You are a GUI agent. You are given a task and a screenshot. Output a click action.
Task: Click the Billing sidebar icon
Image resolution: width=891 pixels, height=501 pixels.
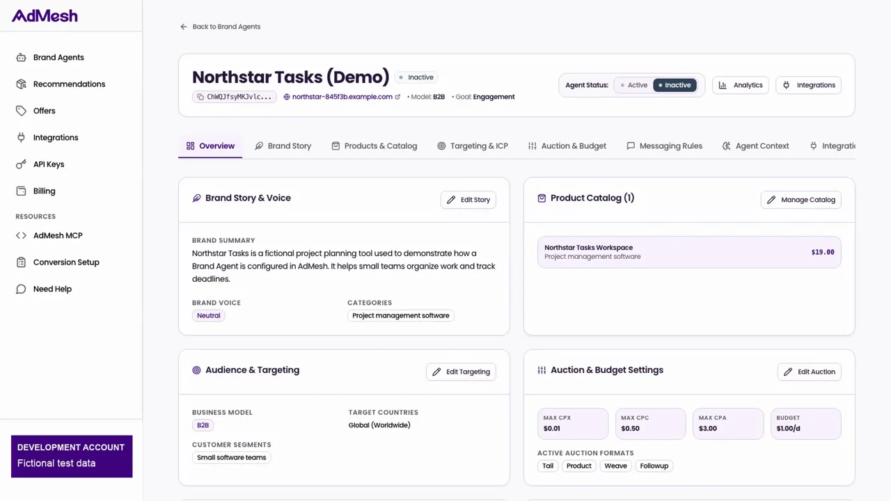tap(21, 191)
